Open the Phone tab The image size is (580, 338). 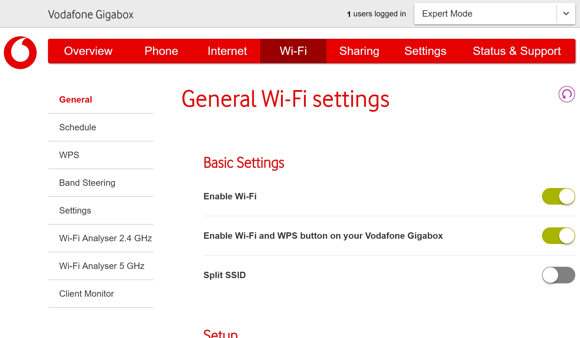point(161,51)
